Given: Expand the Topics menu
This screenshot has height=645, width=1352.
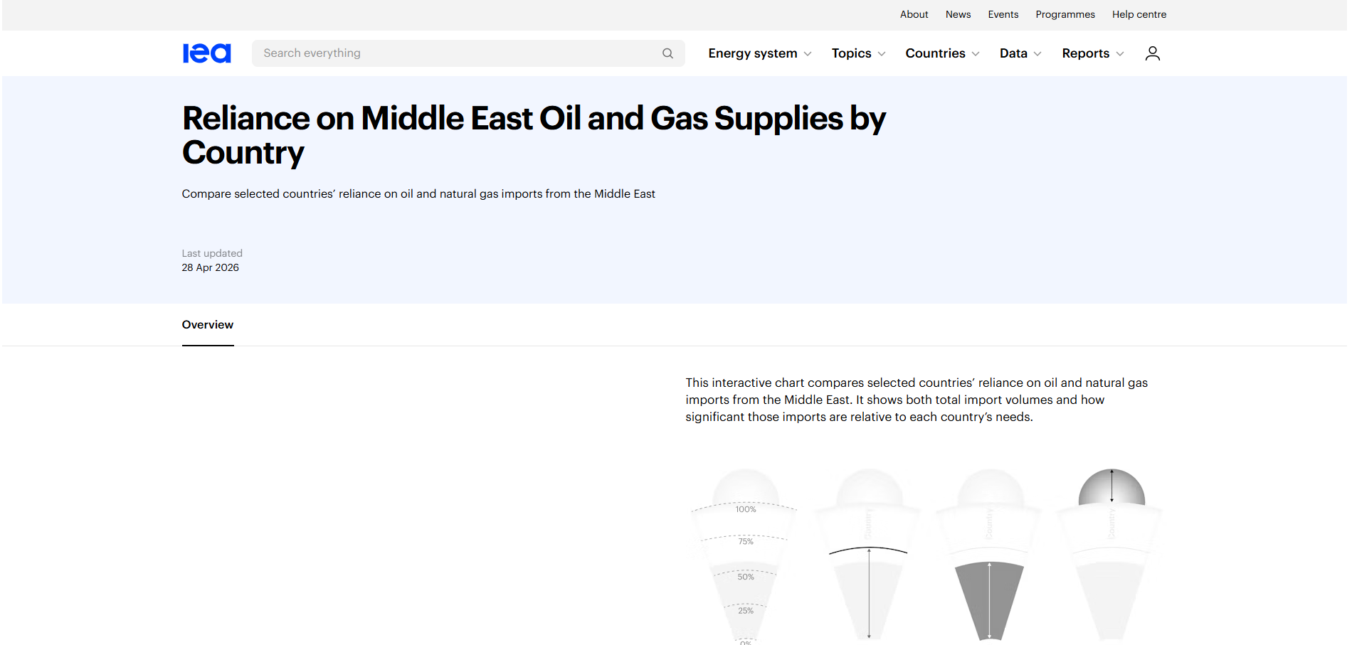Looking at the screenshot, I should pos(858,53).
